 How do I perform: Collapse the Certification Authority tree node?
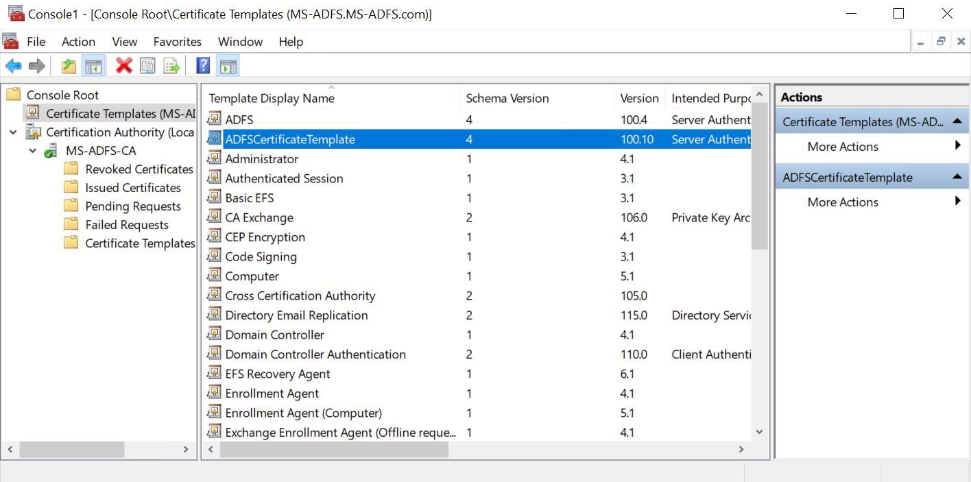click(13, 132)
